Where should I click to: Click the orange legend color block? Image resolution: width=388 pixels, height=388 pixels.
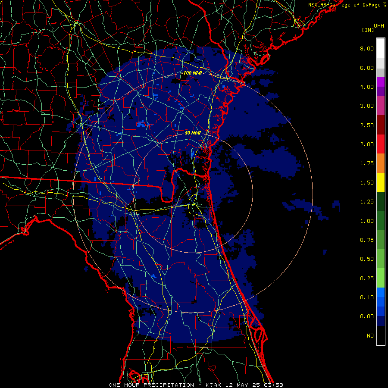pos(381,163)
